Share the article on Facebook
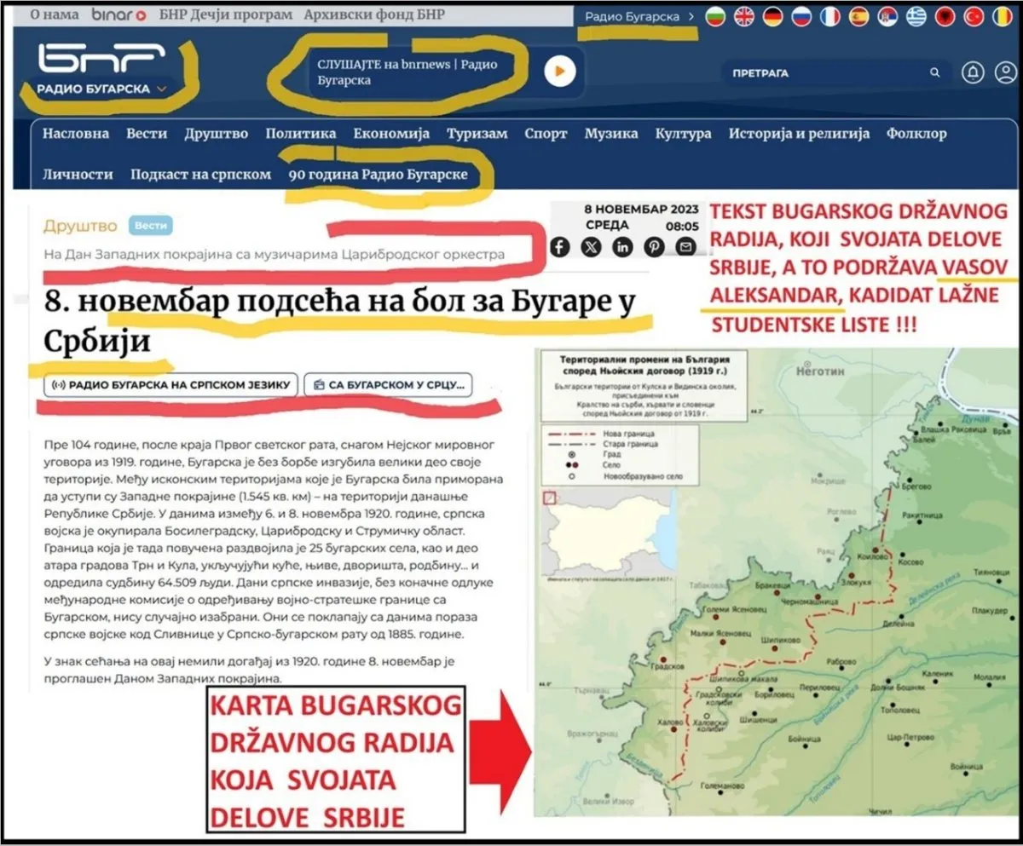This screenshot has height=846, width=1023. [560, 247]
